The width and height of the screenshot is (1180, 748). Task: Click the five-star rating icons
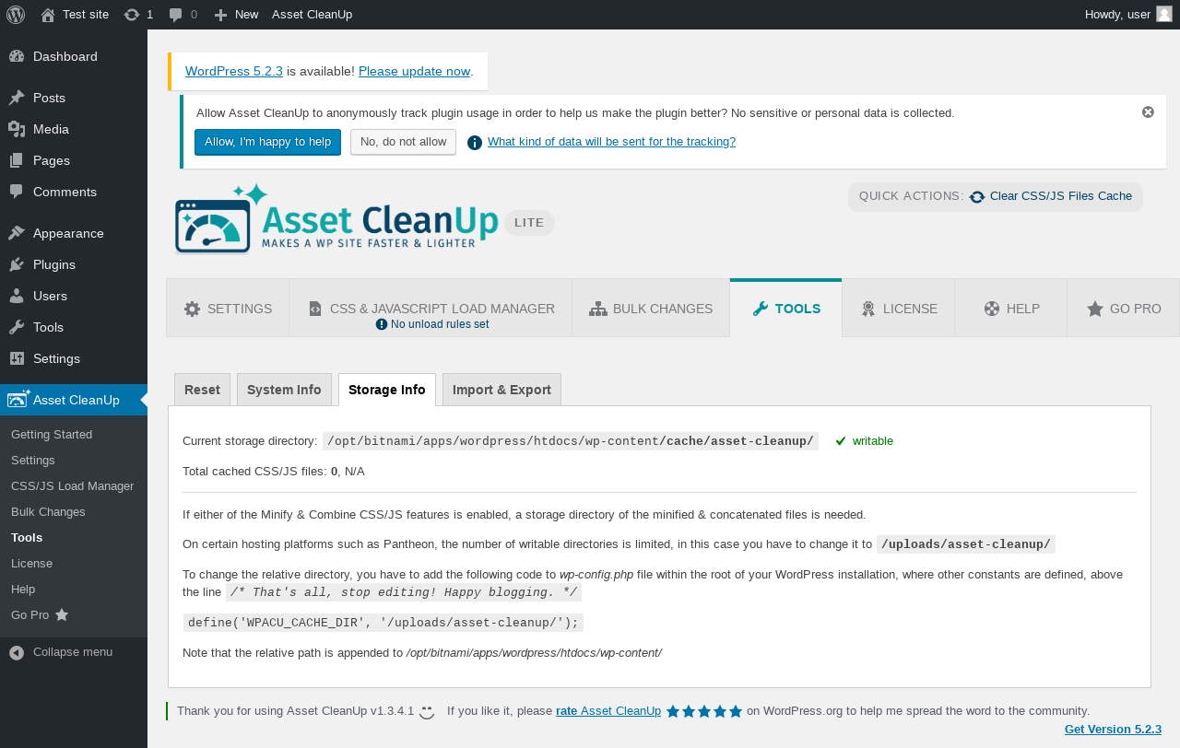(x=704, y=711)
